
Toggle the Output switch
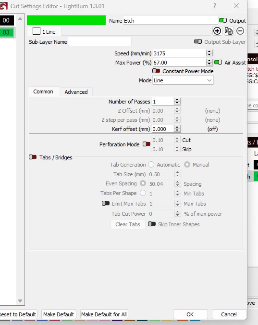click(x=223, y=20)
